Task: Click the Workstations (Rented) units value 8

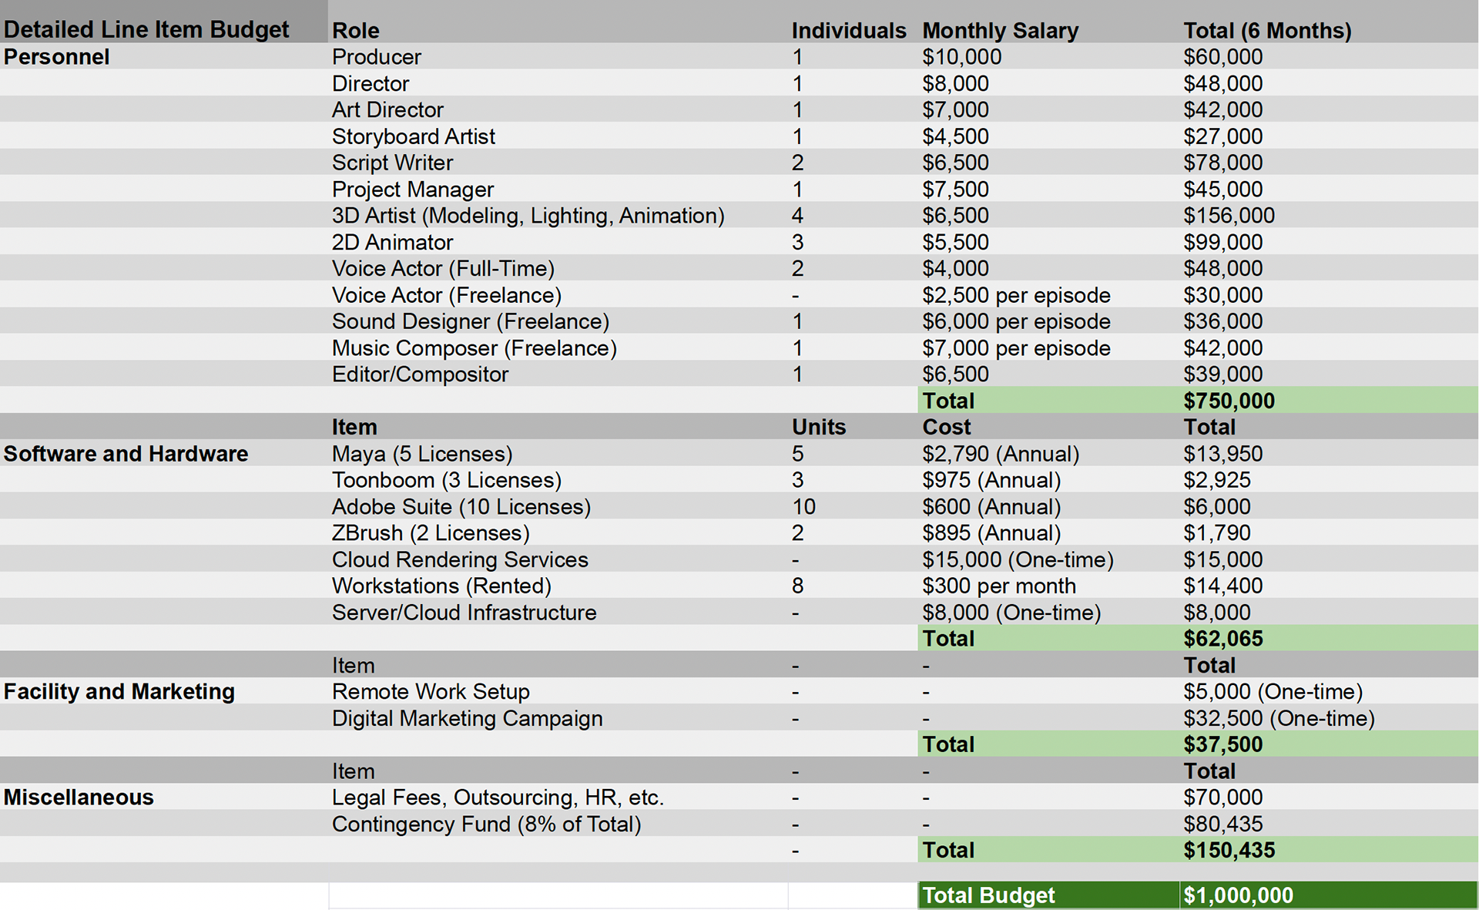Action: click(797, 586)
